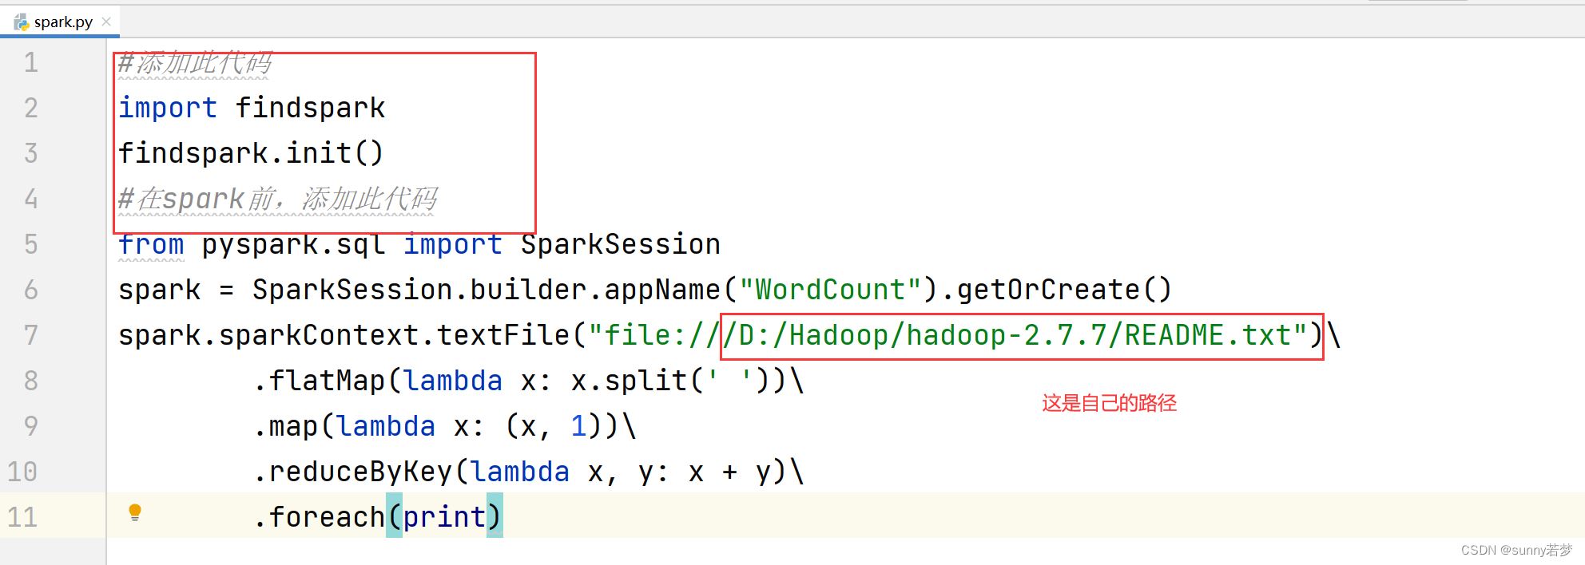Click 'print' inside foreach on line 11
Viewport: 1585px width, 565px height.
pyautogui.click(x=444, y=517)
